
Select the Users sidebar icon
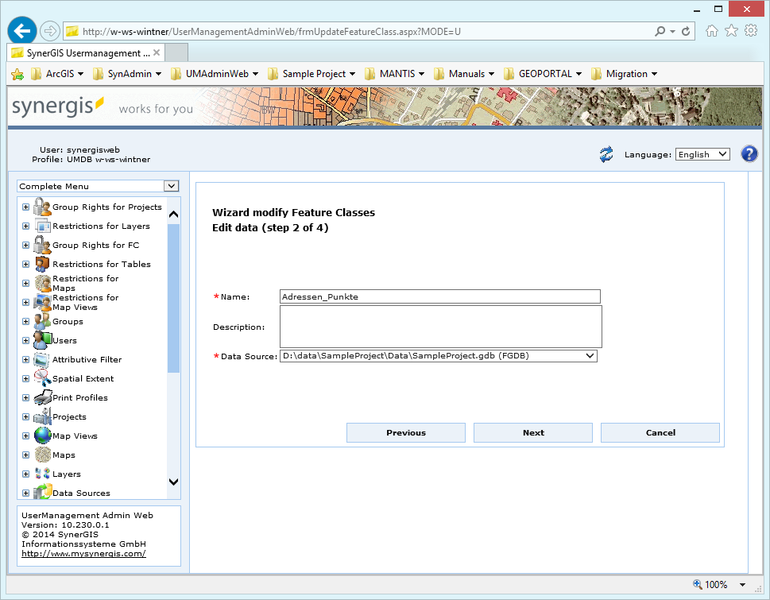click(41, 340)
